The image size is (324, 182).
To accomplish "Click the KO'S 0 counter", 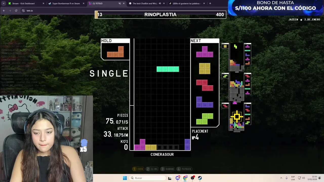I will (x=124, y=145).
